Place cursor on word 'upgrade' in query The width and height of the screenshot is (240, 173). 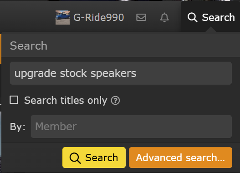(36, 74)
